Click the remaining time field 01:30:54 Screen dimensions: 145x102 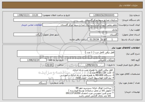(x=94, y=39)
